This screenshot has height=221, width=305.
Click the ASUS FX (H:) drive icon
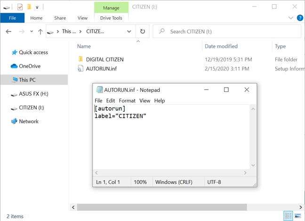(14, 95)
